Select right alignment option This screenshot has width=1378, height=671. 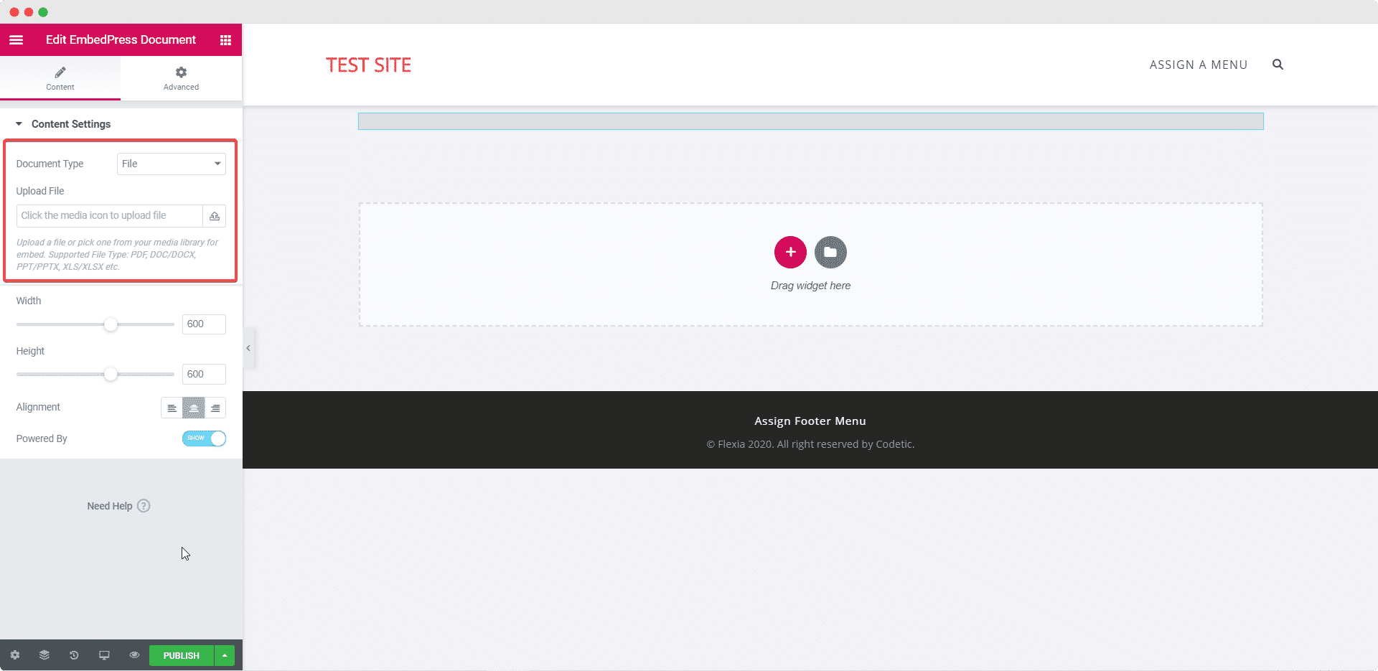pos(215,408)
